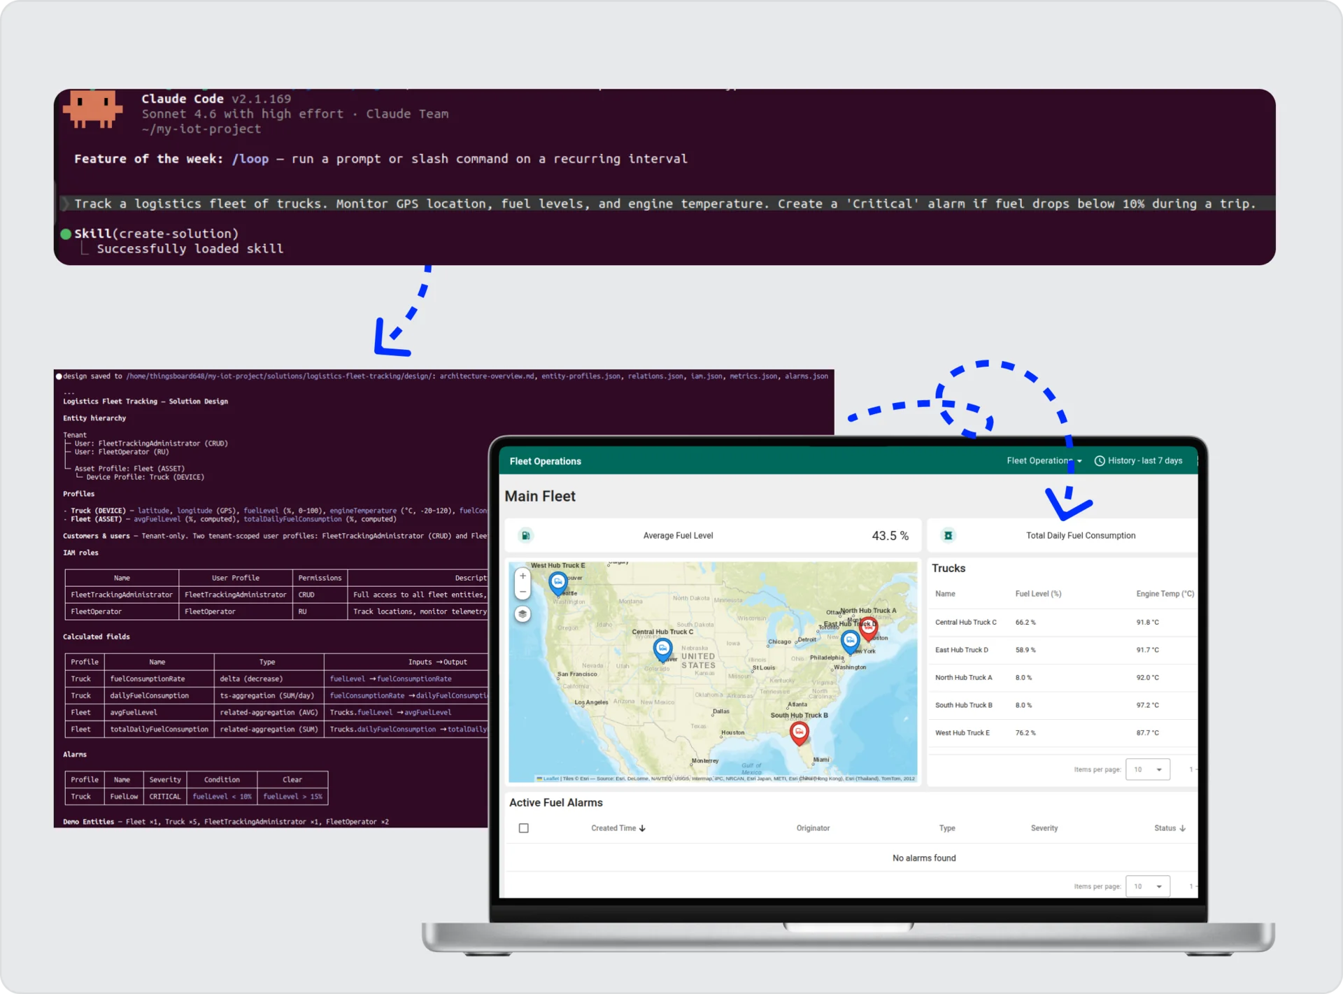Click the sort arrow beside Created Time

tap(642, 828)
